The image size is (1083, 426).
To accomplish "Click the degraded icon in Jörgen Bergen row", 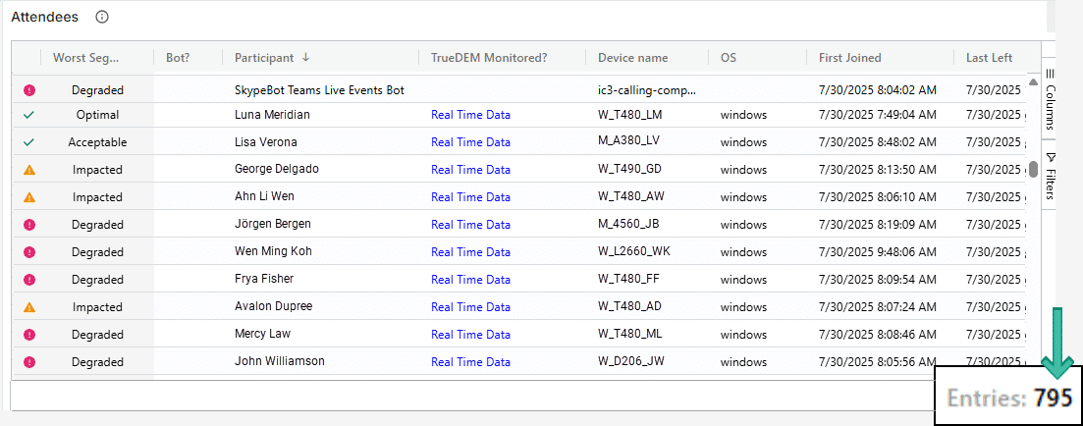I will click(29, 225).
